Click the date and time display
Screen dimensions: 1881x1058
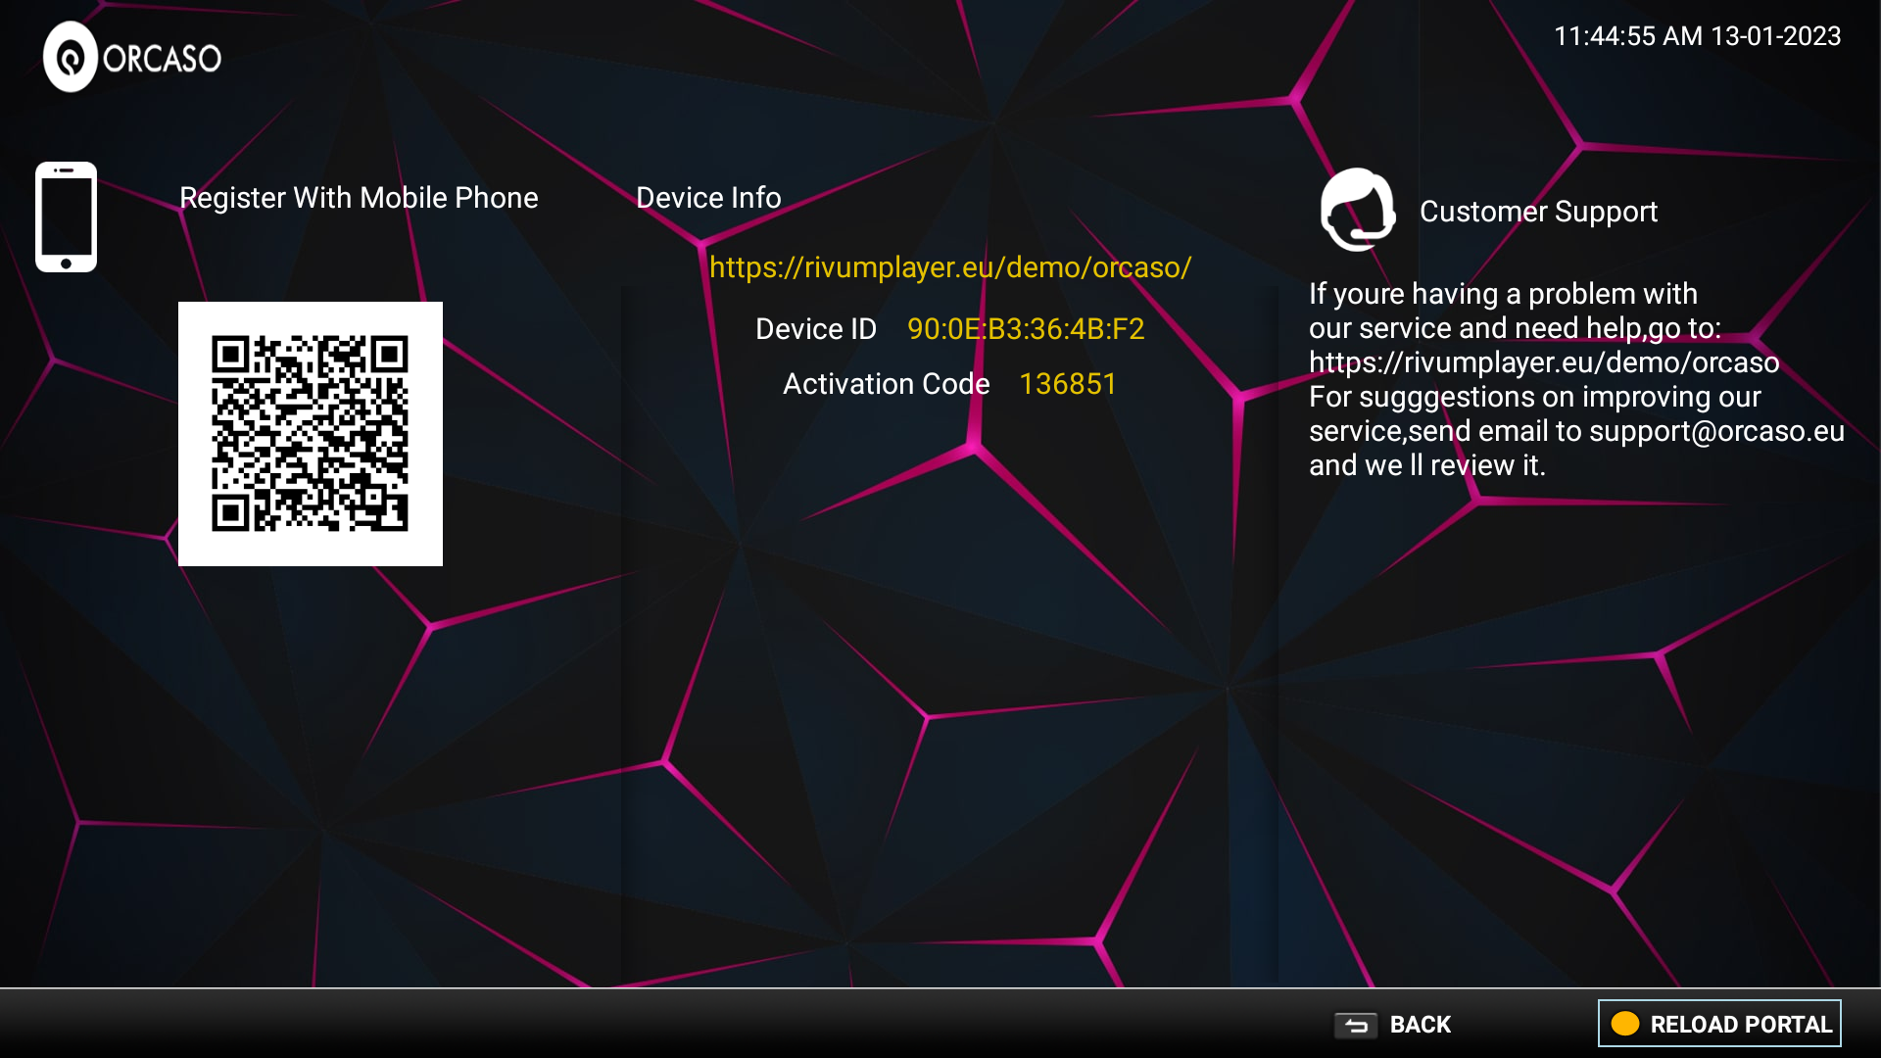1697,36
